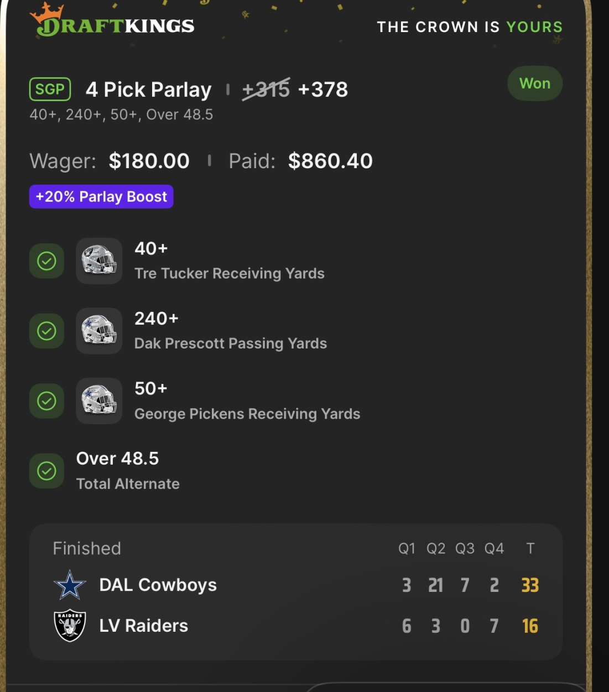
Task: Tap the Las Vegas Raiders shield logo
Action: click(70, 626)
